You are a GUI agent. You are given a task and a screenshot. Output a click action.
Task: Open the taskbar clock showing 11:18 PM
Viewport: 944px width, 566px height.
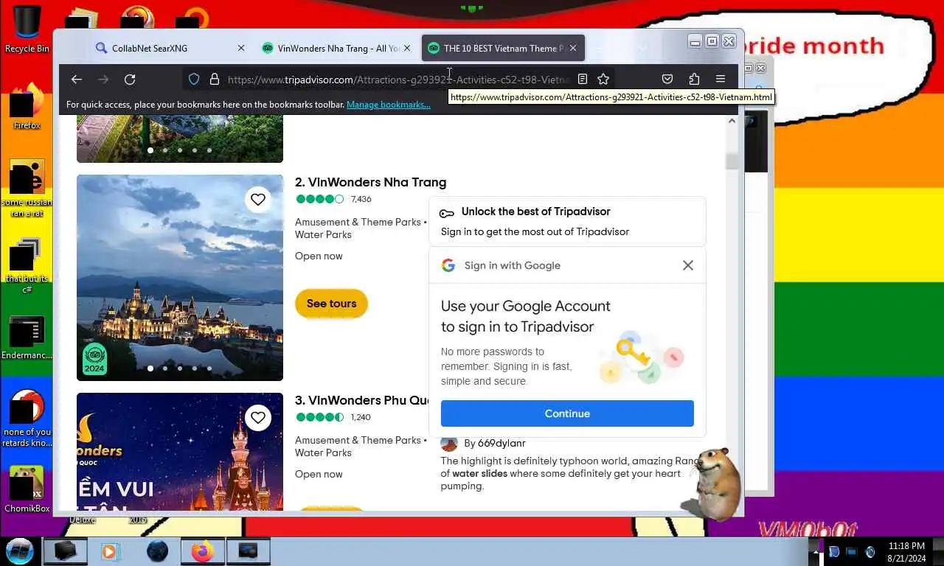point(906,552)
